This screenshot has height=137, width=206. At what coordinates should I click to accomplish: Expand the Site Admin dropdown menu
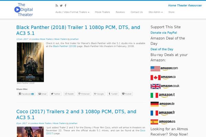click(156, 12)
